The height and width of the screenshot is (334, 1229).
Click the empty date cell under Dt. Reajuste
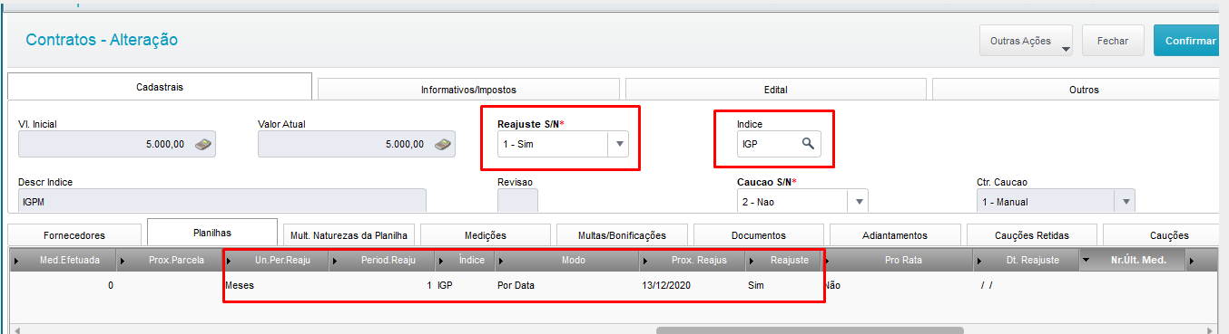coord(1026,285)
